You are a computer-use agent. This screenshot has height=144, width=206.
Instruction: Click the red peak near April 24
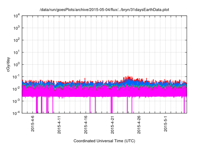(128, 78)
